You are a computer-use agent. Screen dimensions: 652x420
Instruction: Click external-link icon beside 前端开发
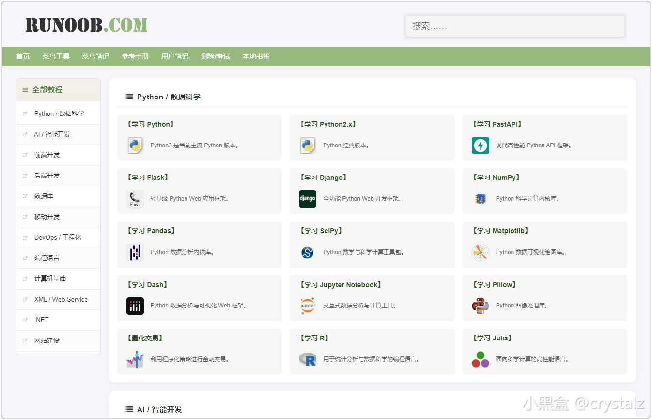tap(25, 155)
